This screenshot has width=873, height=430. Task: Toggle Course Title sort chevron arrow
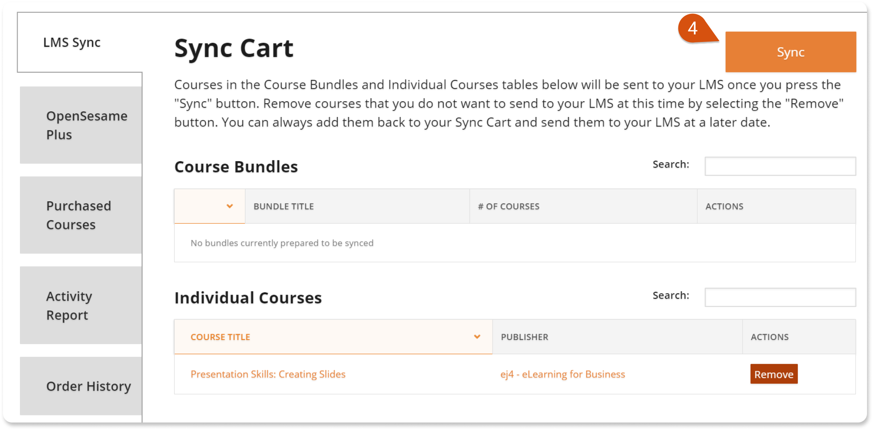coord(477,337)
